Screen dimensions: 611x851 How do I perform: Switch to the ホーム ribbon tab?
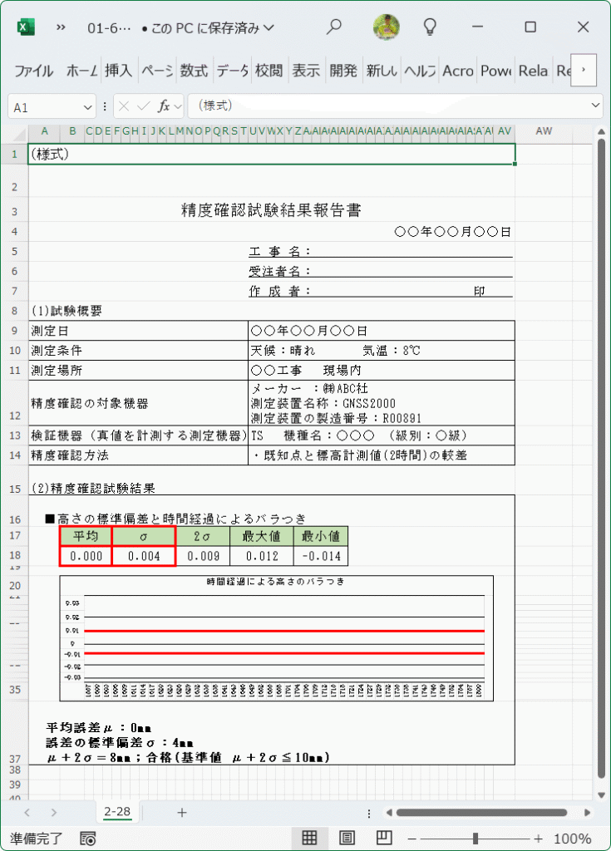coord(81,71)
